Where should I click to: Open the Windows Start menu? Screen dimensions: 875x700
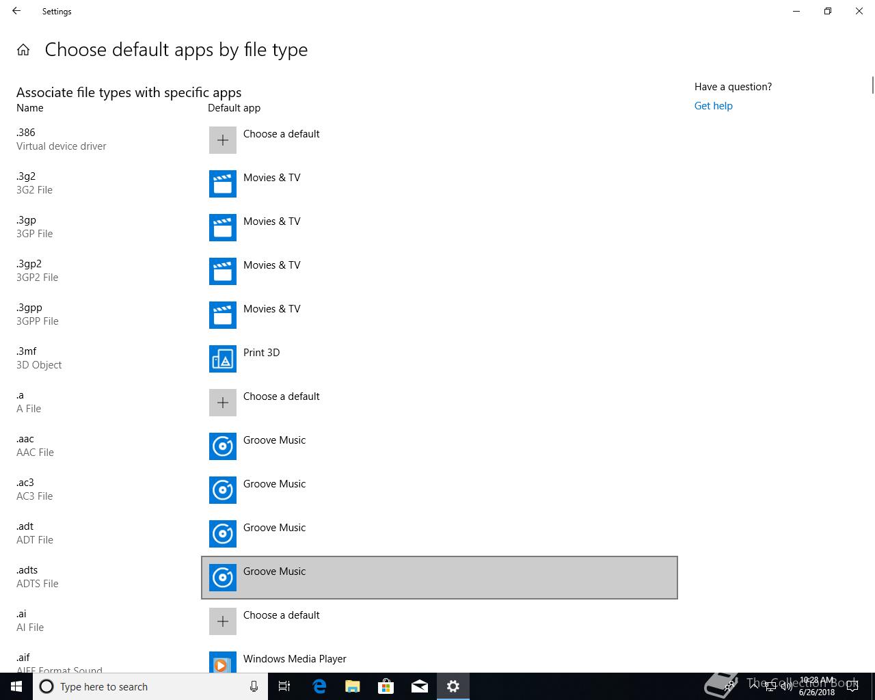tap(16, 686)
